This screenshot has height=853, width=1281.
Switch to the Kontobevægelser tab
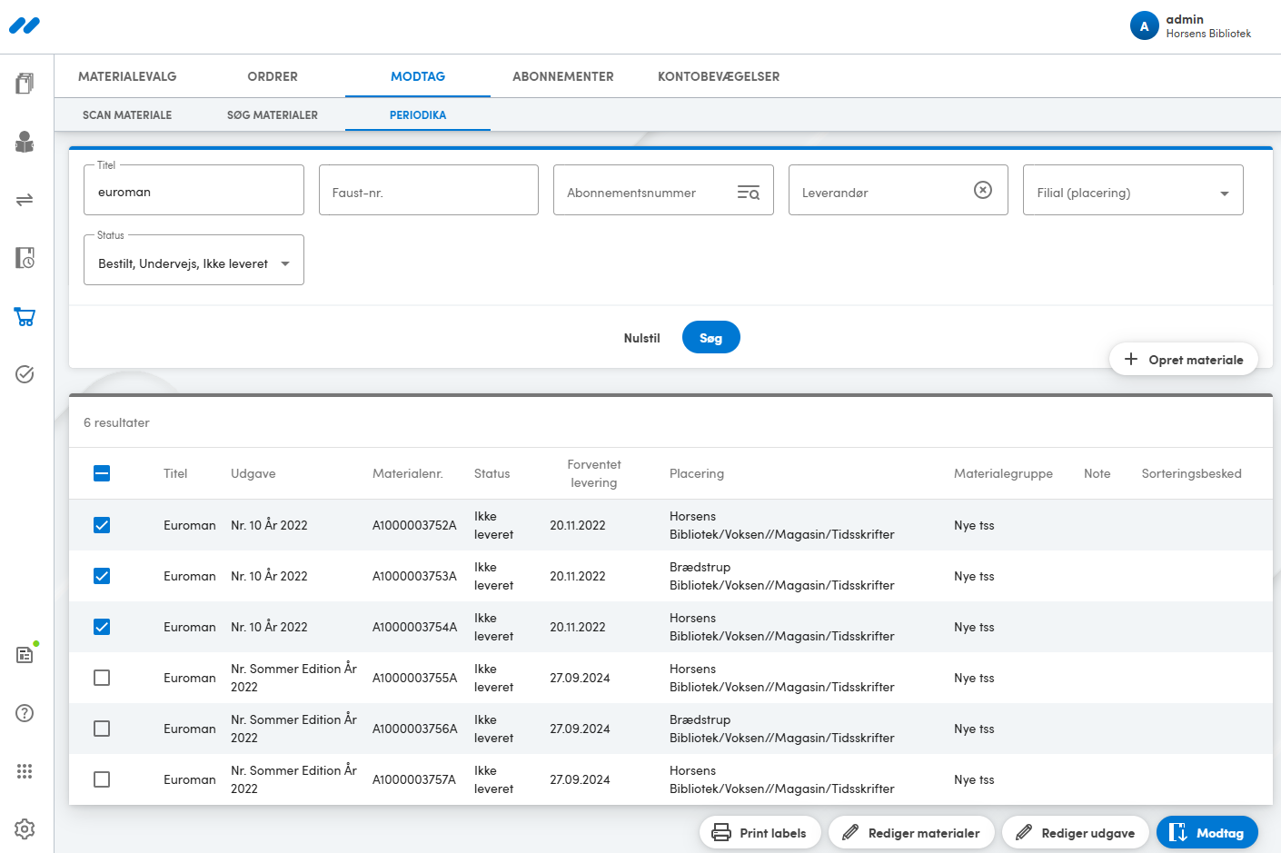pos(719,76)
